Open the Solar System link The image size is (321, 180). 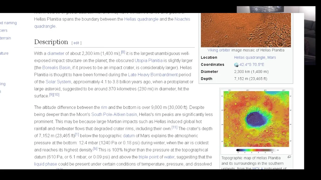point(58,82)
